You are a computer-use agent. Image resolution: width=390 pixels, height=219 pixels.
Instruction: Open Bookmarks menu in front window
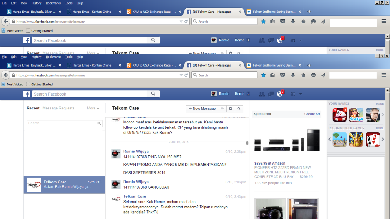click(x=53, y=57)
